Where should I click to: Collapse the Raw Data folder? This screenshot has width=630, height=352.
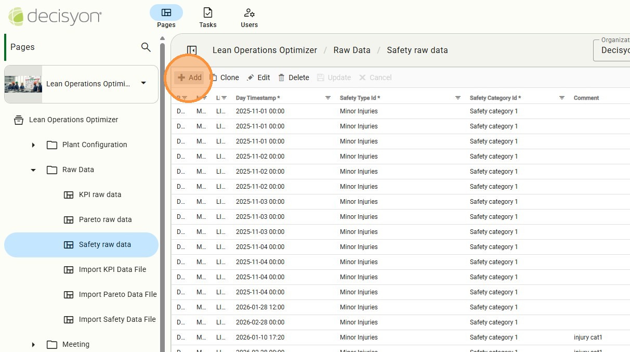(x=33, y=170)
